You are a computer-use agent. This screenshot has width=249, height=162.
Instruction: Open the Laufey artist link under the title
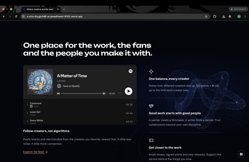click(x=61, y=81)
